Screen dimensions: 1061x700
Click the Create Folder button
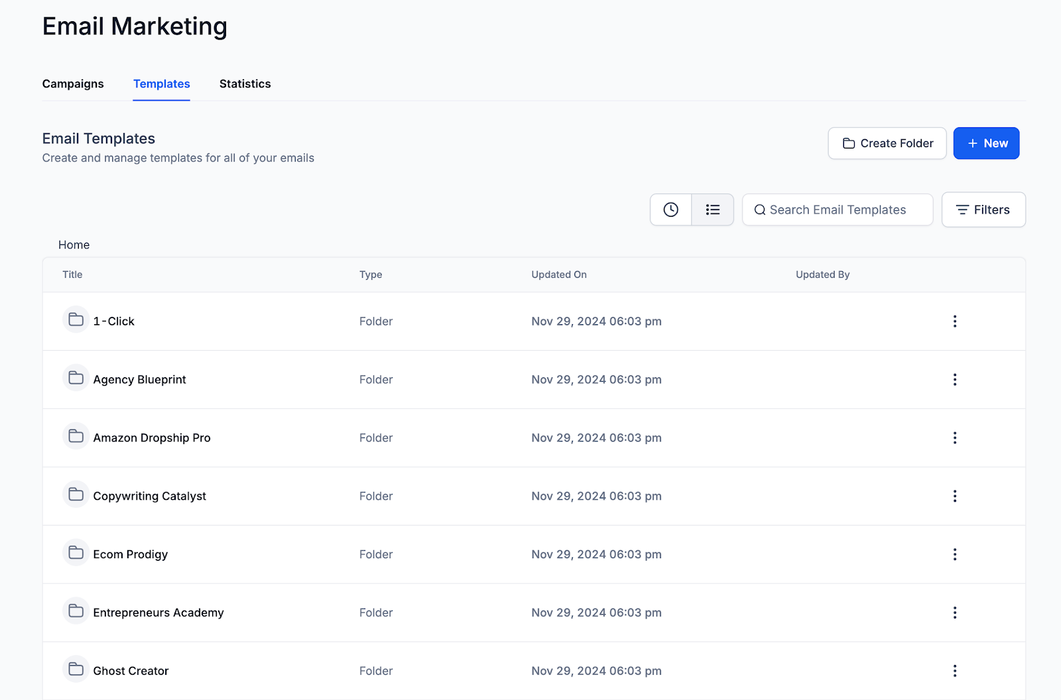click(x=887, y=143)
